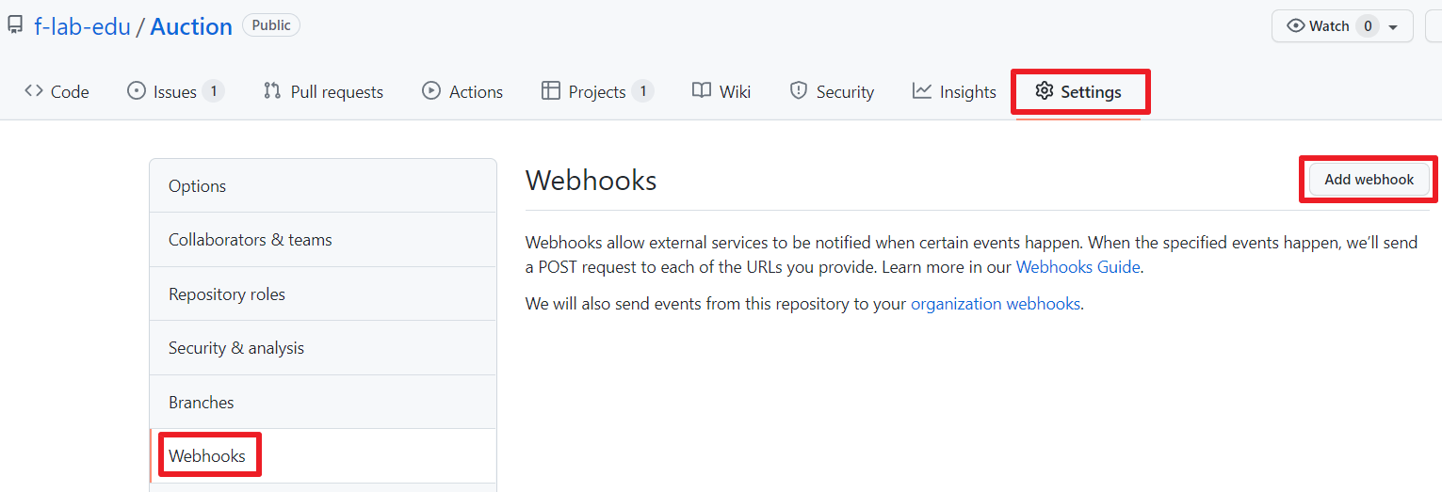Open the organization webhooks link
1442x492 pixels.
tap(996, 304)
